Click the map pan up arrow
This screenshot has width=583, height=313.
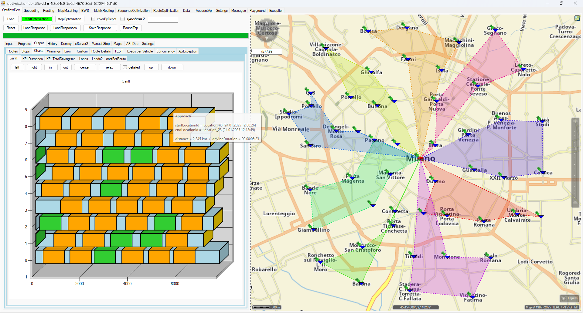[x=267, y=22]
